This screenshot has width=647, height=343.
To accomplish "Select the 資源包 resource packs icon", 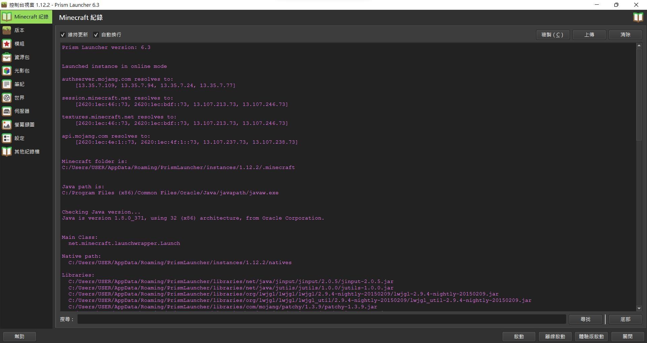I will coord(7,57).
